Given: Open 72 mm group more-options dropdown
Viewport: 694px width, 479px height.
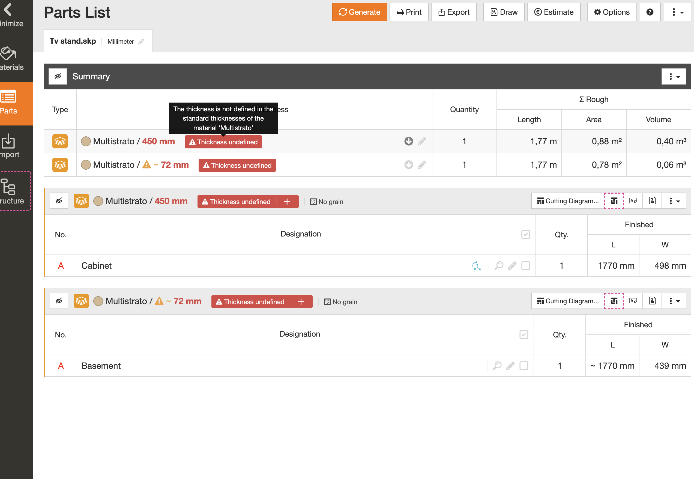Looking at the screenshot, I should [x=674, y=301].
